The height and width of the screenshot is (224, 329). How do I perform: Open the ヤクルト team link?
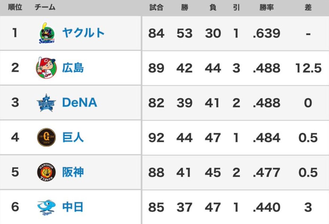83,33
